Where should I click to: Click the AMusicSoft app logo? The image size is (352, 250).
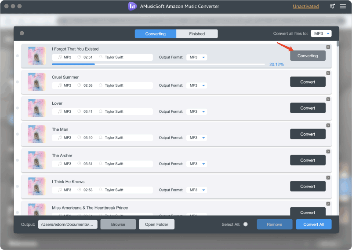tap(132, 6)
